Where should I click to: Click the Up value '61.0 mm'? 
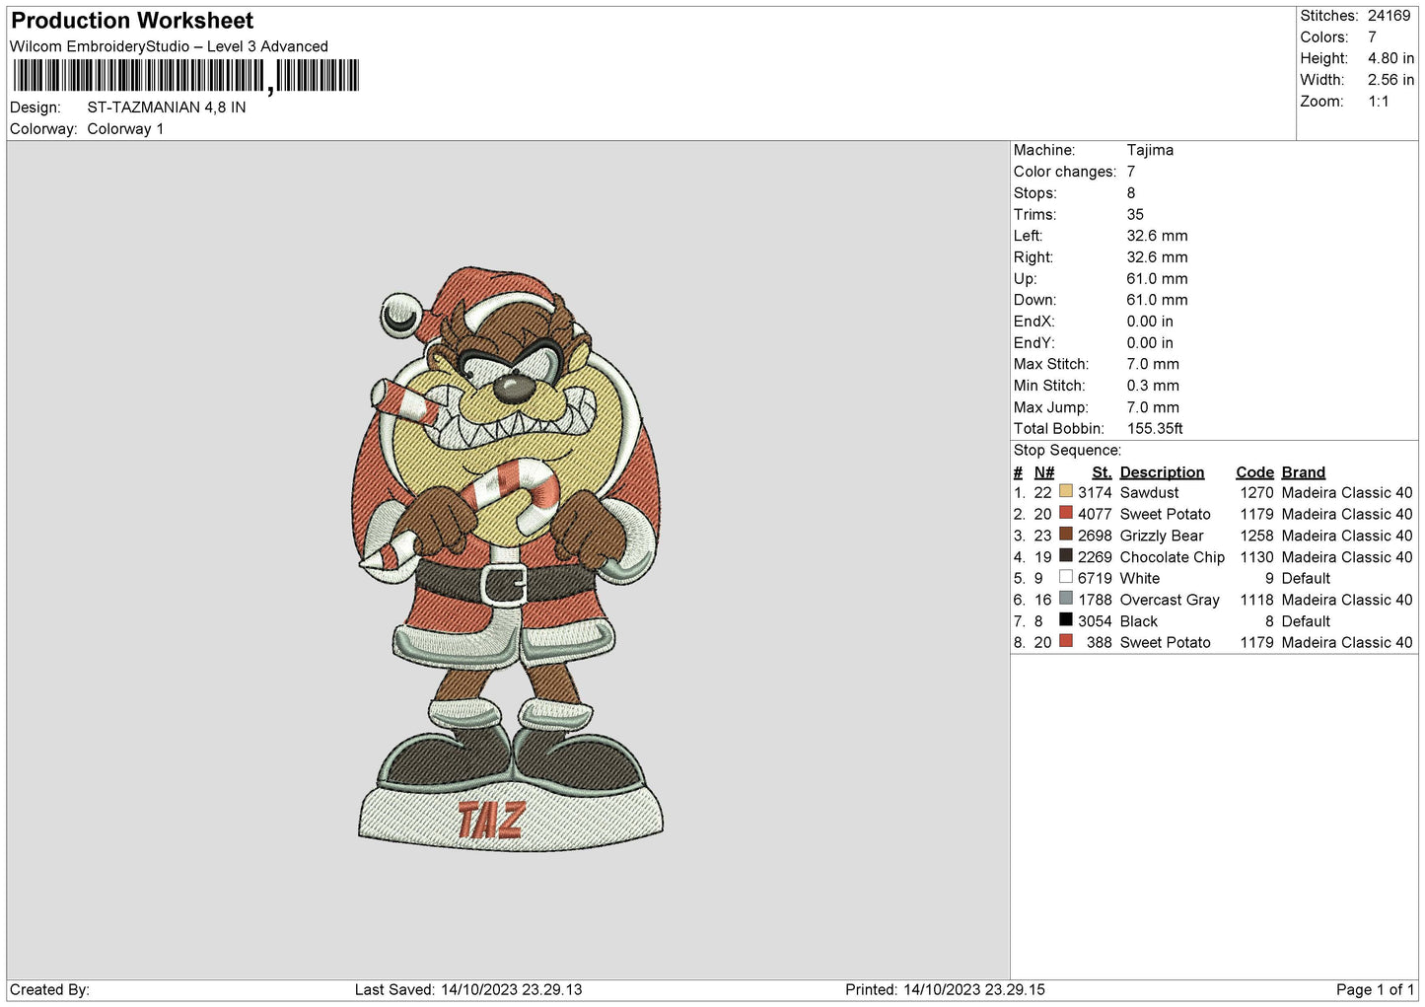tap(1157, 279)
